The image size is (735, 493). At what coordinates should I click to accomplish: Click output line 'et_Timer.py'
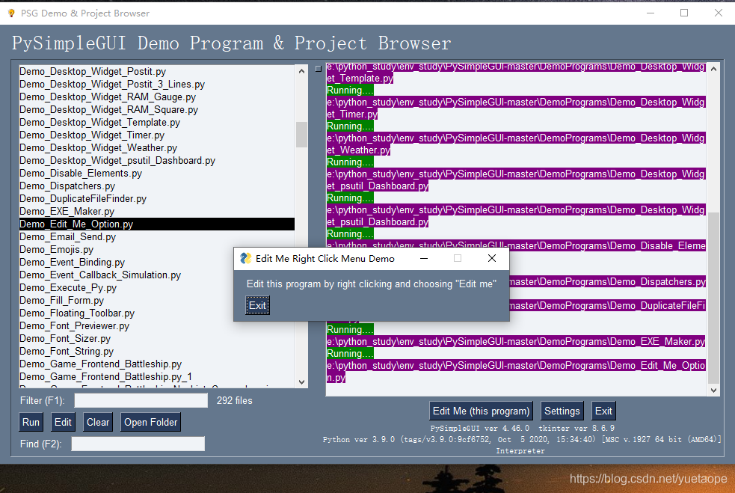click(352, 114)
